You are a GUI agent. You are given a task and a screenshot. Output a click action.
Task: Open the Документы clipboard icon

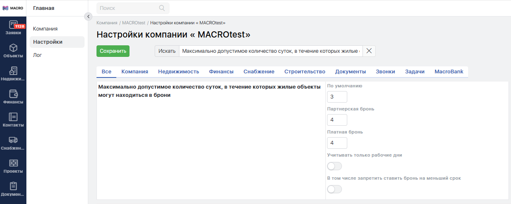13,186
